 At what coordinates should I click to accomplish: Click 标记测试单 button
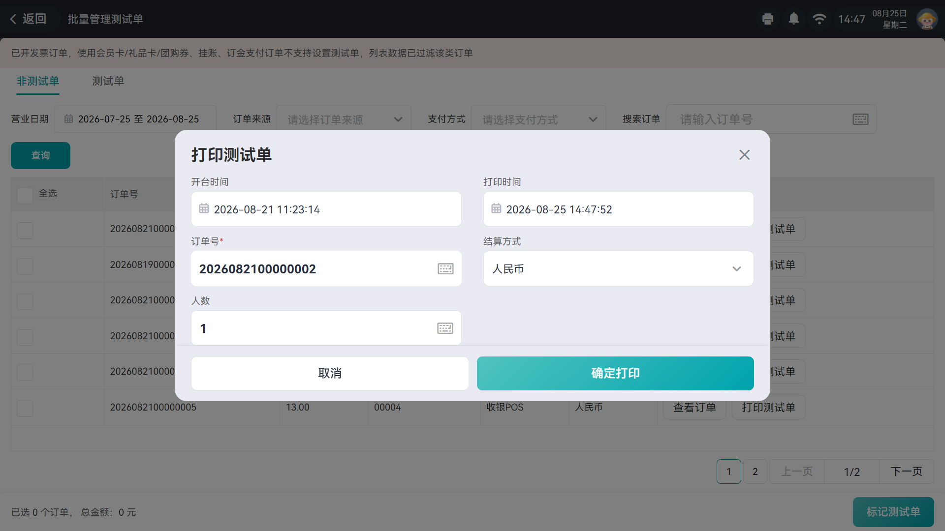tap(893, 512)
